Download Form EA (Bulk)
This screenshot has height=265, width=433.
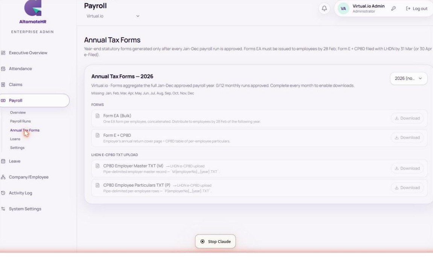click(x=407, y=118)
